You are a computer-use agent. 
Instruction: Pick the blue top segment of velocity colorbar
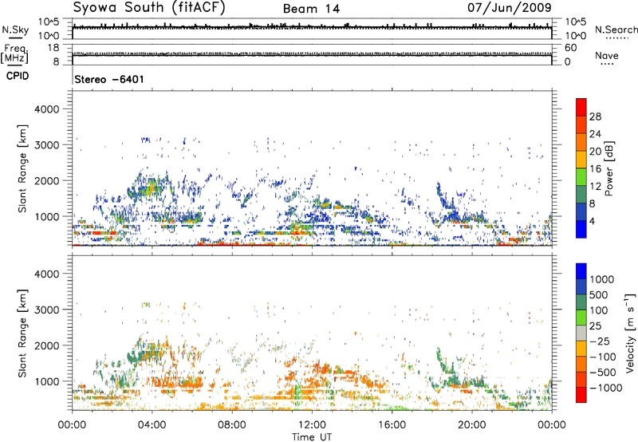[581, 271]
